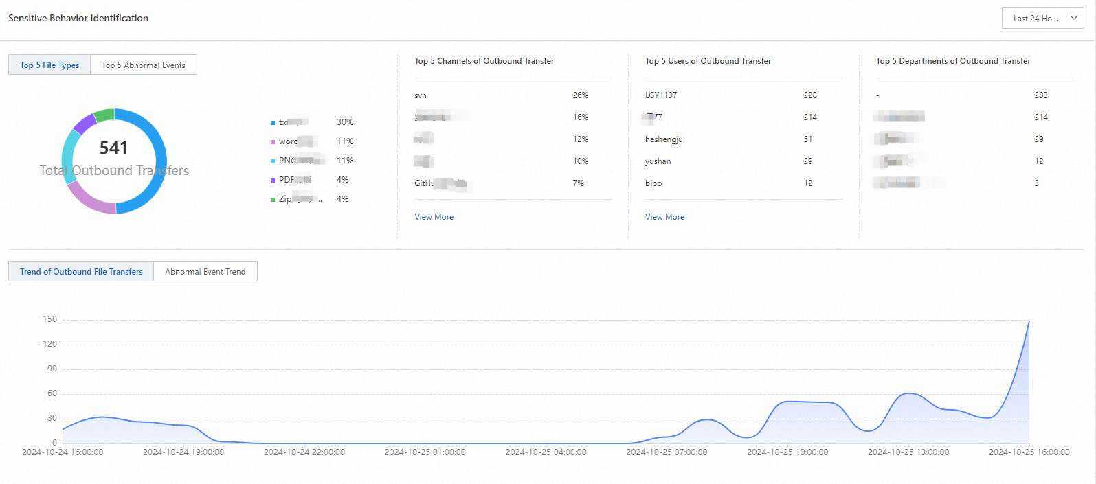Open the Abnormal Event Trend tab

coord(205,272)
